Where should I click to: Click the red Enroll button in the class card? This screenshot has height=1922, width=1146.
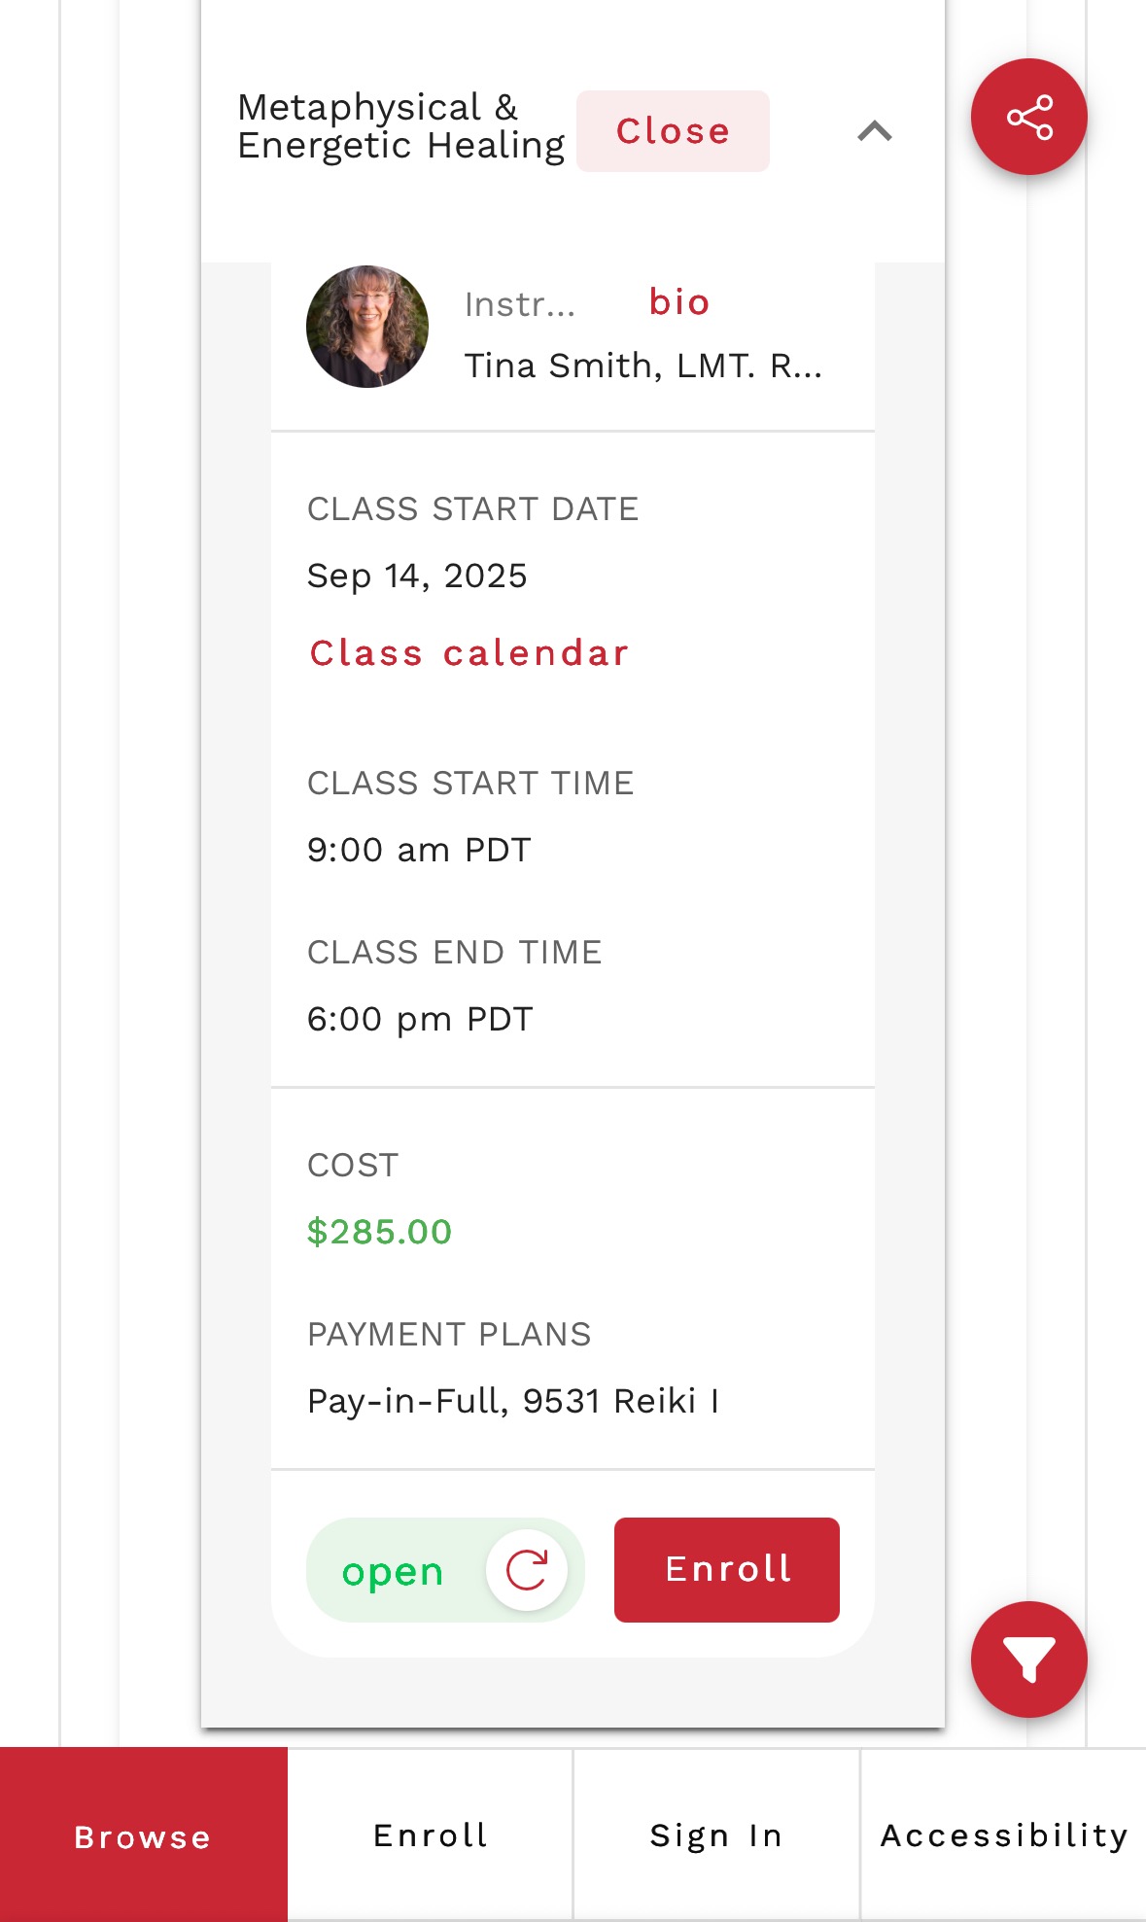(x=727, y=1569)
